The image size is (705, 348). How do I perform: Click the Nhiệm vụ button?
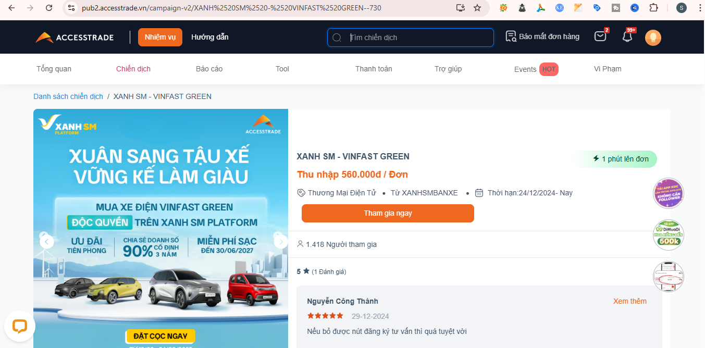pyautogui.click(x=160, y=38)
